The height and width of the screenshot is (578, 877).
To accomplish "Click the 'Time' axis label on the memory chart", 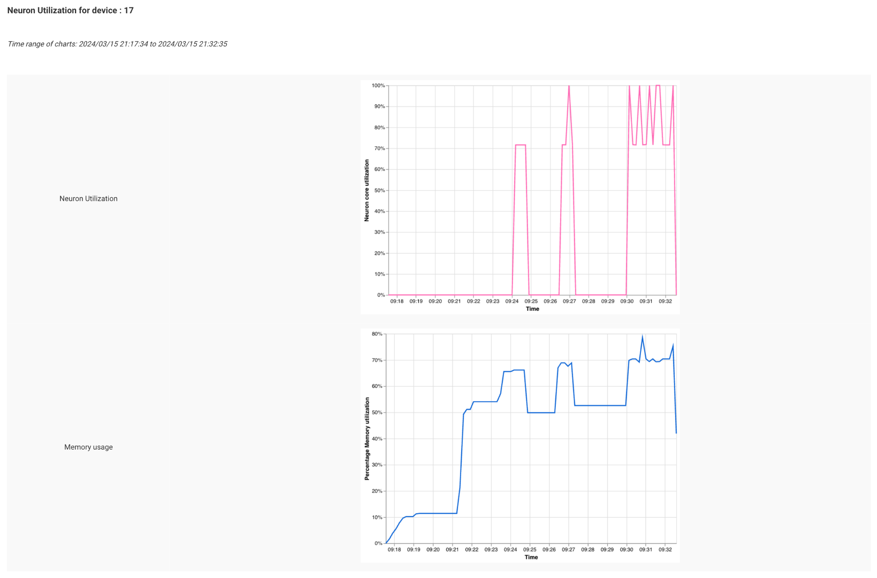I will click(x=532, y=557).
